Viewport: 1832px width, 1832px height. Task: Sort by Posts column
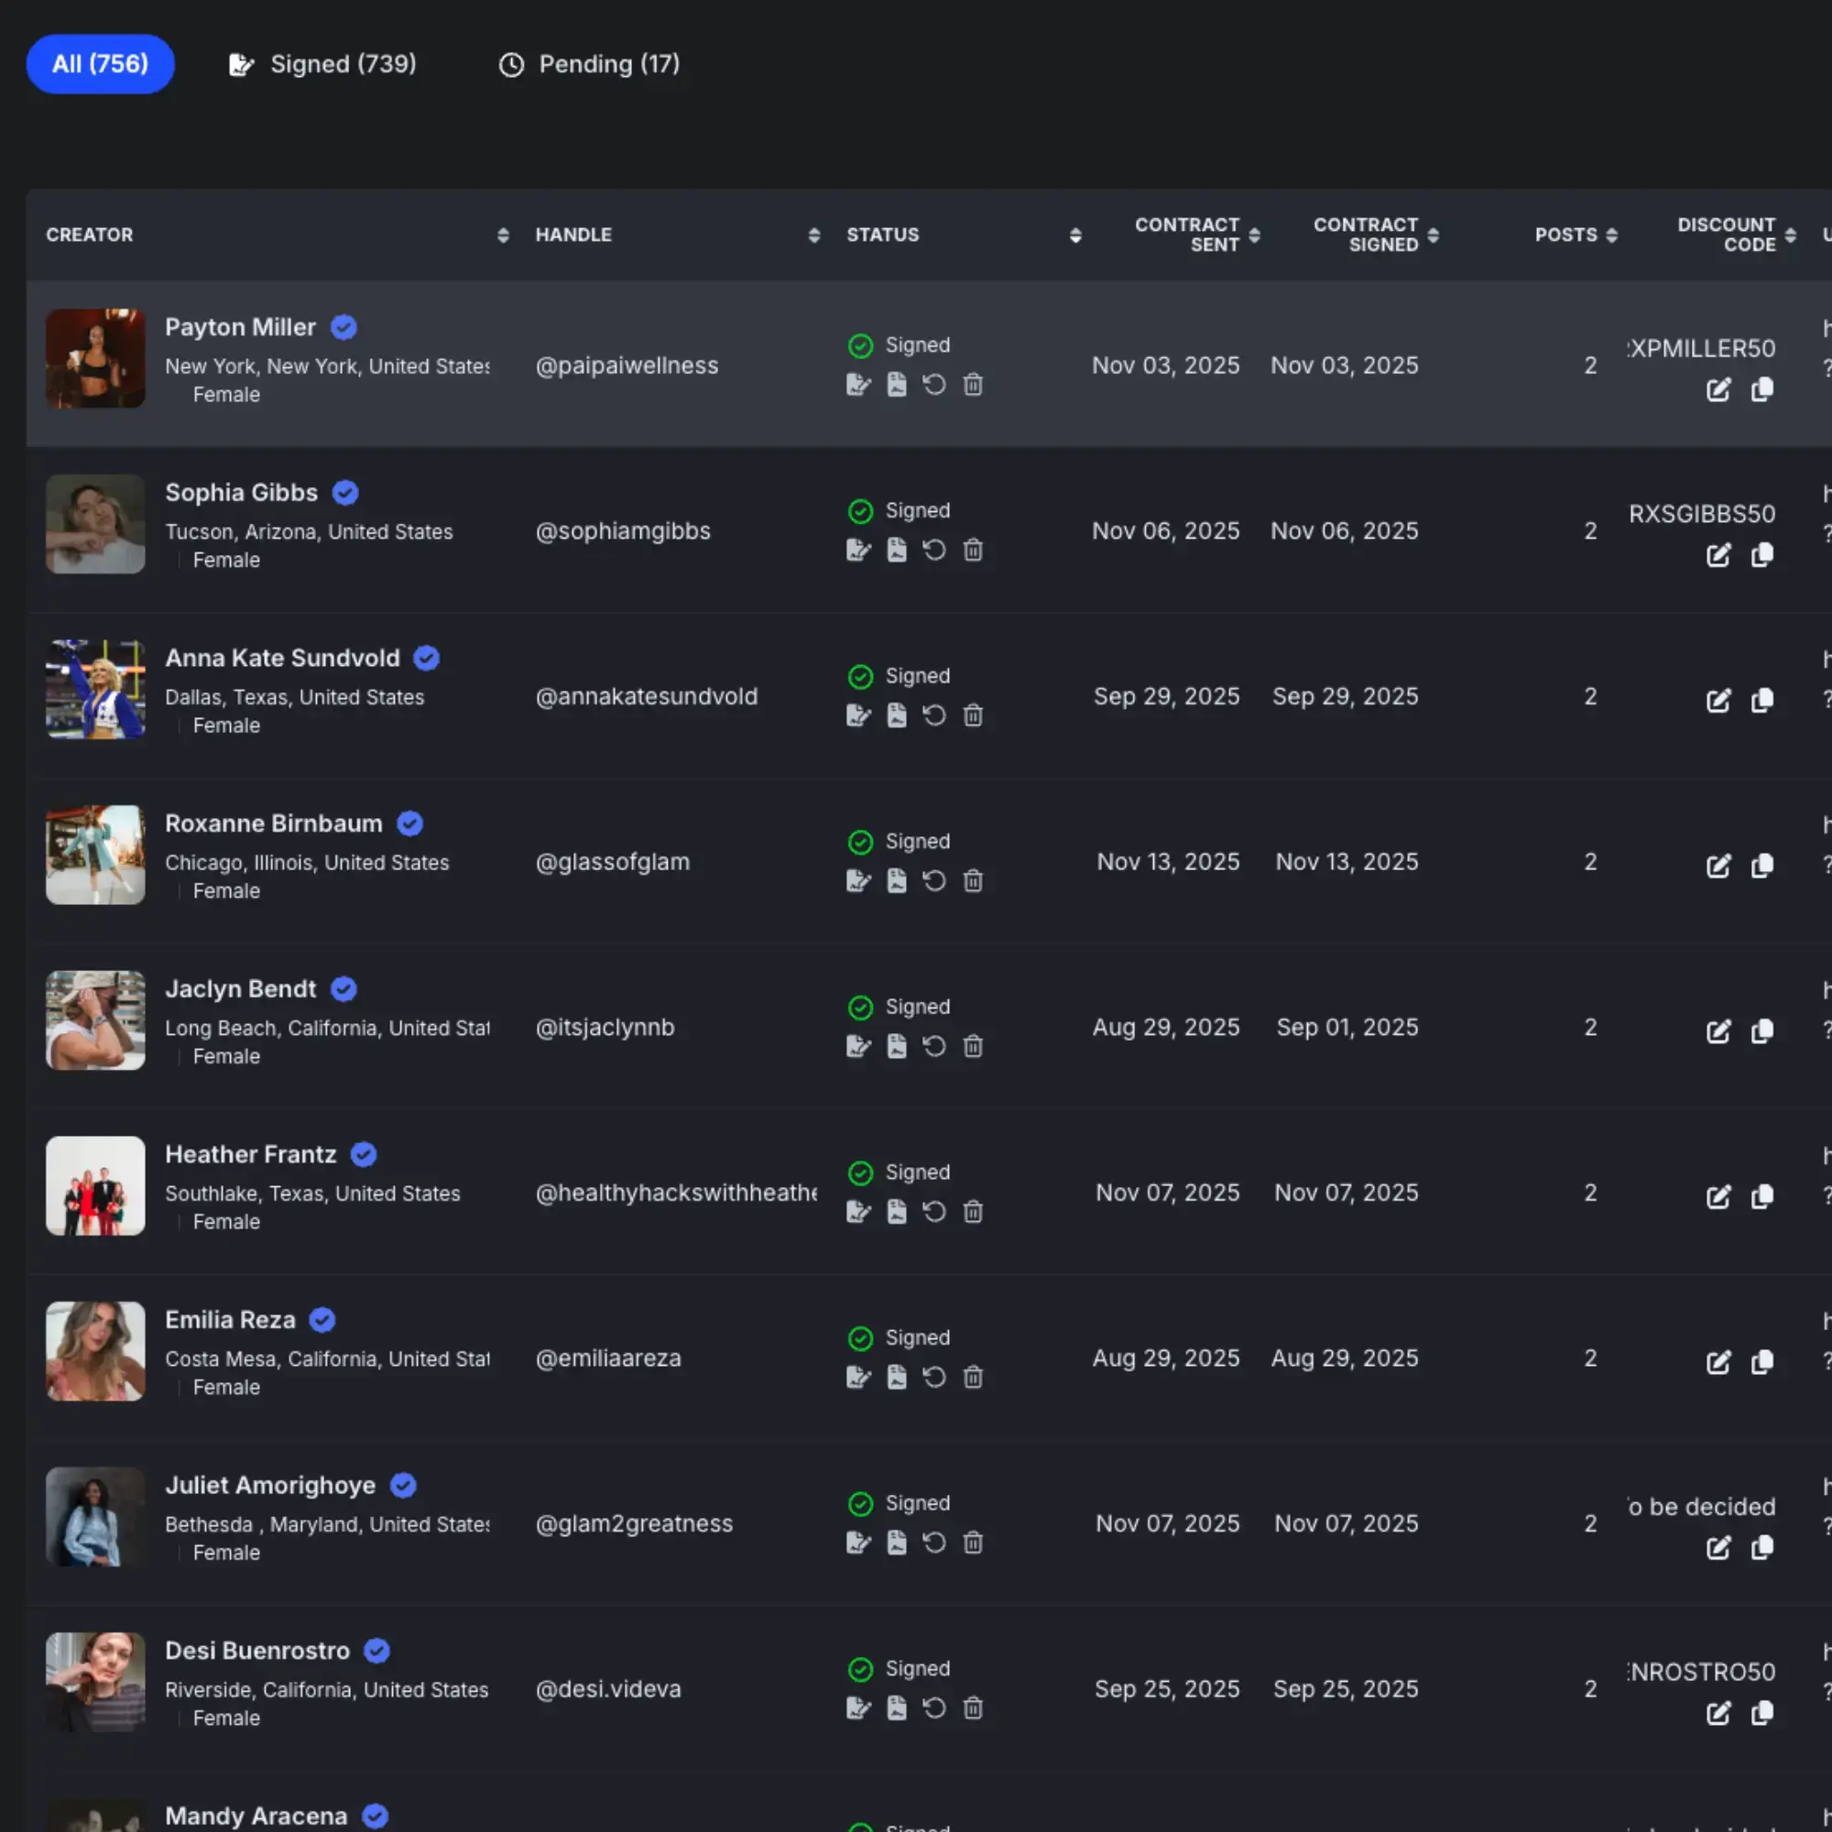click(1611, 235)
